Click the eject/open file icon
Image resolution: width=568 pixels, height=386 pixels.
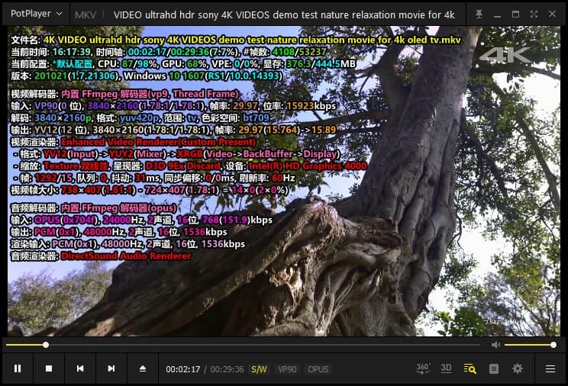(x=143, y=369)
